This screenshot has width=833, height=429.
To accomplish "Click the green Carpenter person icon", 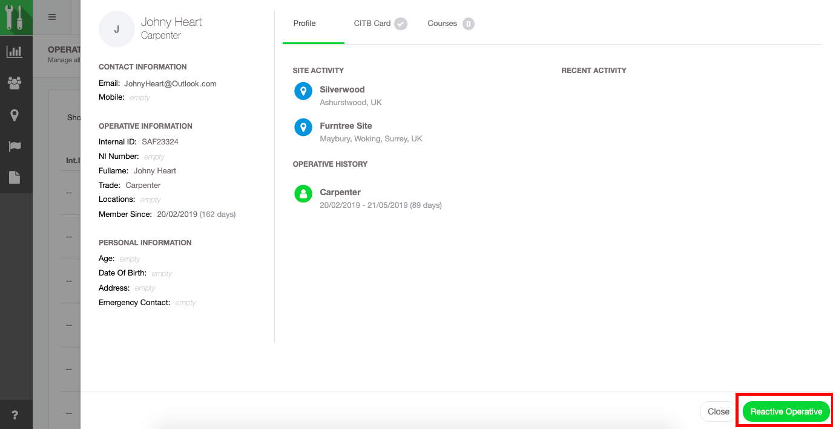I will pos(303,193).
